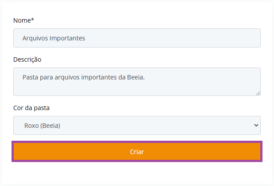
Task: Click the 'Criar' text to submit the folder
Action: 137,152
